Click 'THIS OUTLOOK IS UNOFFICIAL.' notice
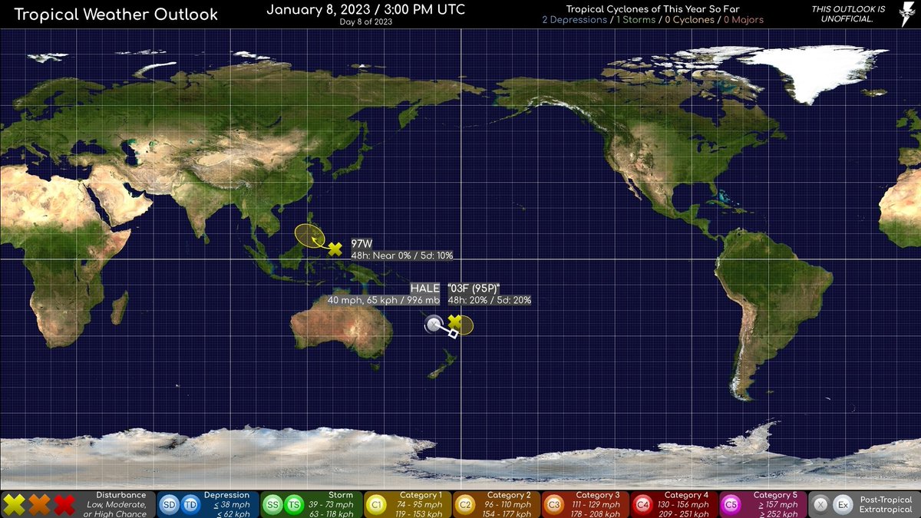This screenshot has height=518, width=921. (x=848, y=14)
